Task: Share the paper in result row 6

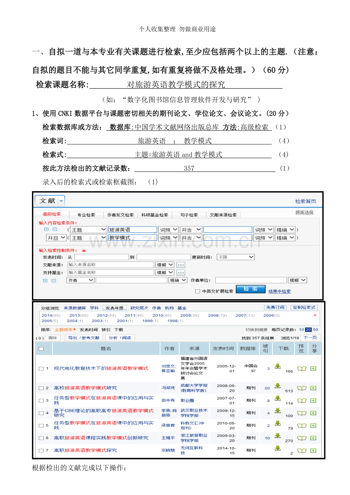Action: coord(313,438)
